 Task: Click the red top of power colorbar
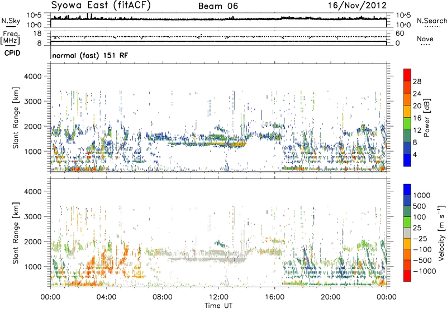pyautogui.click(x=407, y=75)
